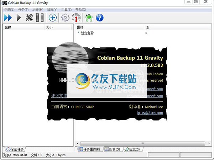Click the 大小: 0 bytes status entry
Screen dimensions: 214x162
point(56,155)
